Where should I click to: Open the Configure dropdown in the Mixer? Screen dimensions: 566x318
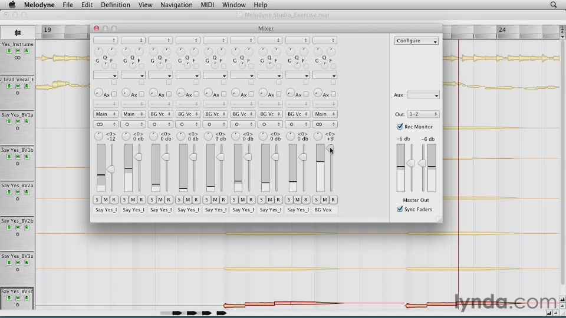point(416,41)
